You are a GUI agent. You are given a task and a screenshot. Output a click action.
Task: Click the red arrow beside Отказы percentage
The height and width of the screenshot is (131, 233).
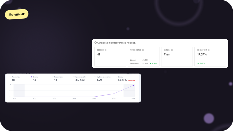tap(128, 81)
